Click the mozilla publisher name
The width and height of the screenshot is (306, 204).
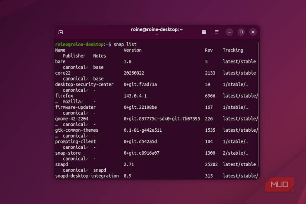[x=72, y=102]
